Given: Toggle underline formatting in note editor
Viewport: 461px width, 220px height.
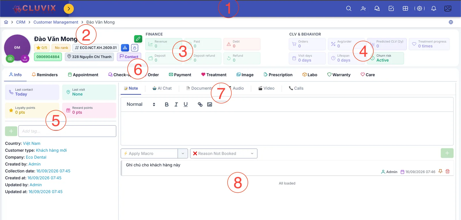Looking at the screenshot, I should [x=186, y=104].
